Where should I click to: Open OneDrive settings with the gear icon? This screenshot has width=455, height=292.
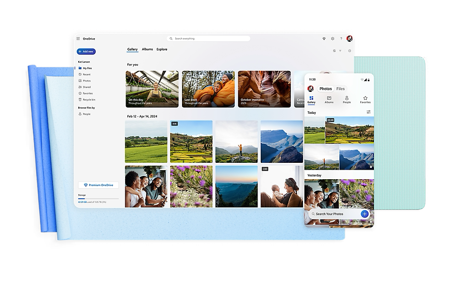(x=333, y=39)
